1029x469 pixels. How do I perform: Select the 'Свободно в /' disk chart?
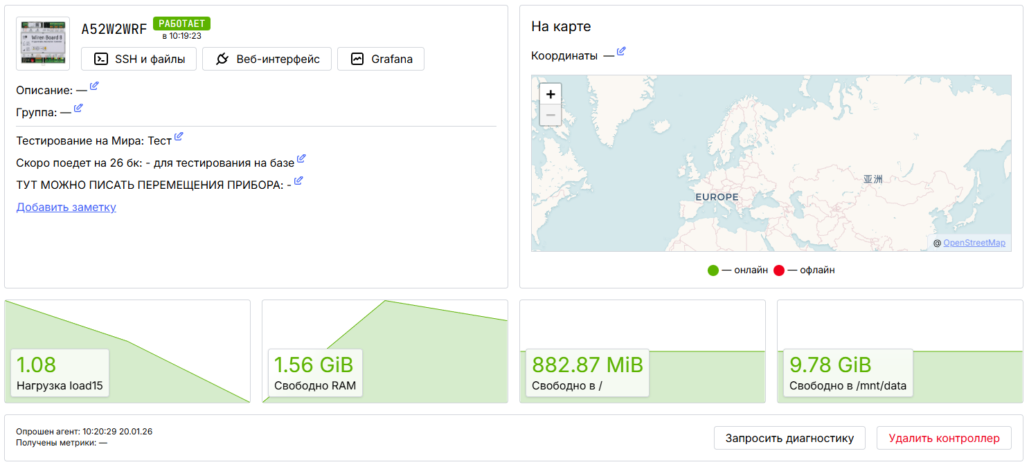tap(642, 351)
